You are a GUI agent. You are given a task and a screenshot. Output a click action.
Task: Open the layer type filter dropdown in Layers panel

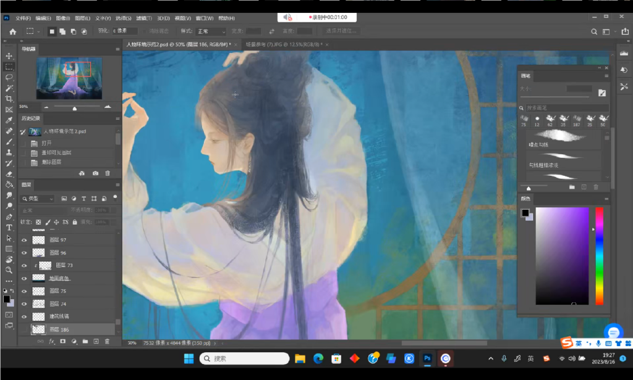coord(38,198)
